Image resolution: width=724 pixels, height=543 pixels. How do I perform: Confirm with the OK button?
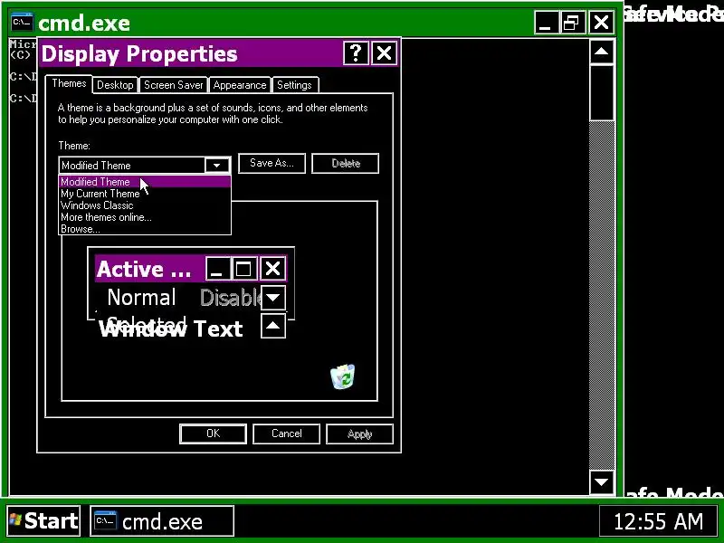click(213, 433)
